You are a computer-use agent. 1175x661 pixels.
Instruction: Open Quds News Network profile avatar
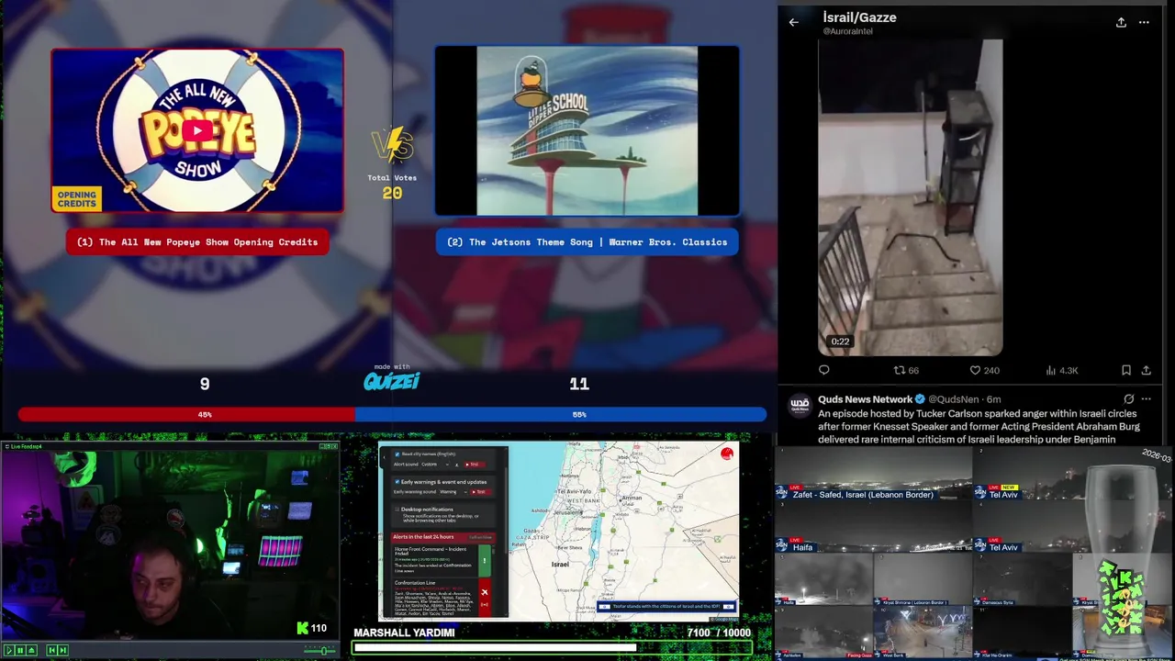click(800, 404)
